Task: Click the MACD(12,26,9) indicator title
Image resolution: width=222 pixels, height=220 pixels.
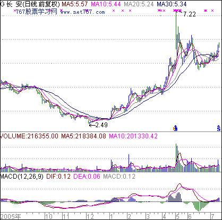Action: click(22, 177)
